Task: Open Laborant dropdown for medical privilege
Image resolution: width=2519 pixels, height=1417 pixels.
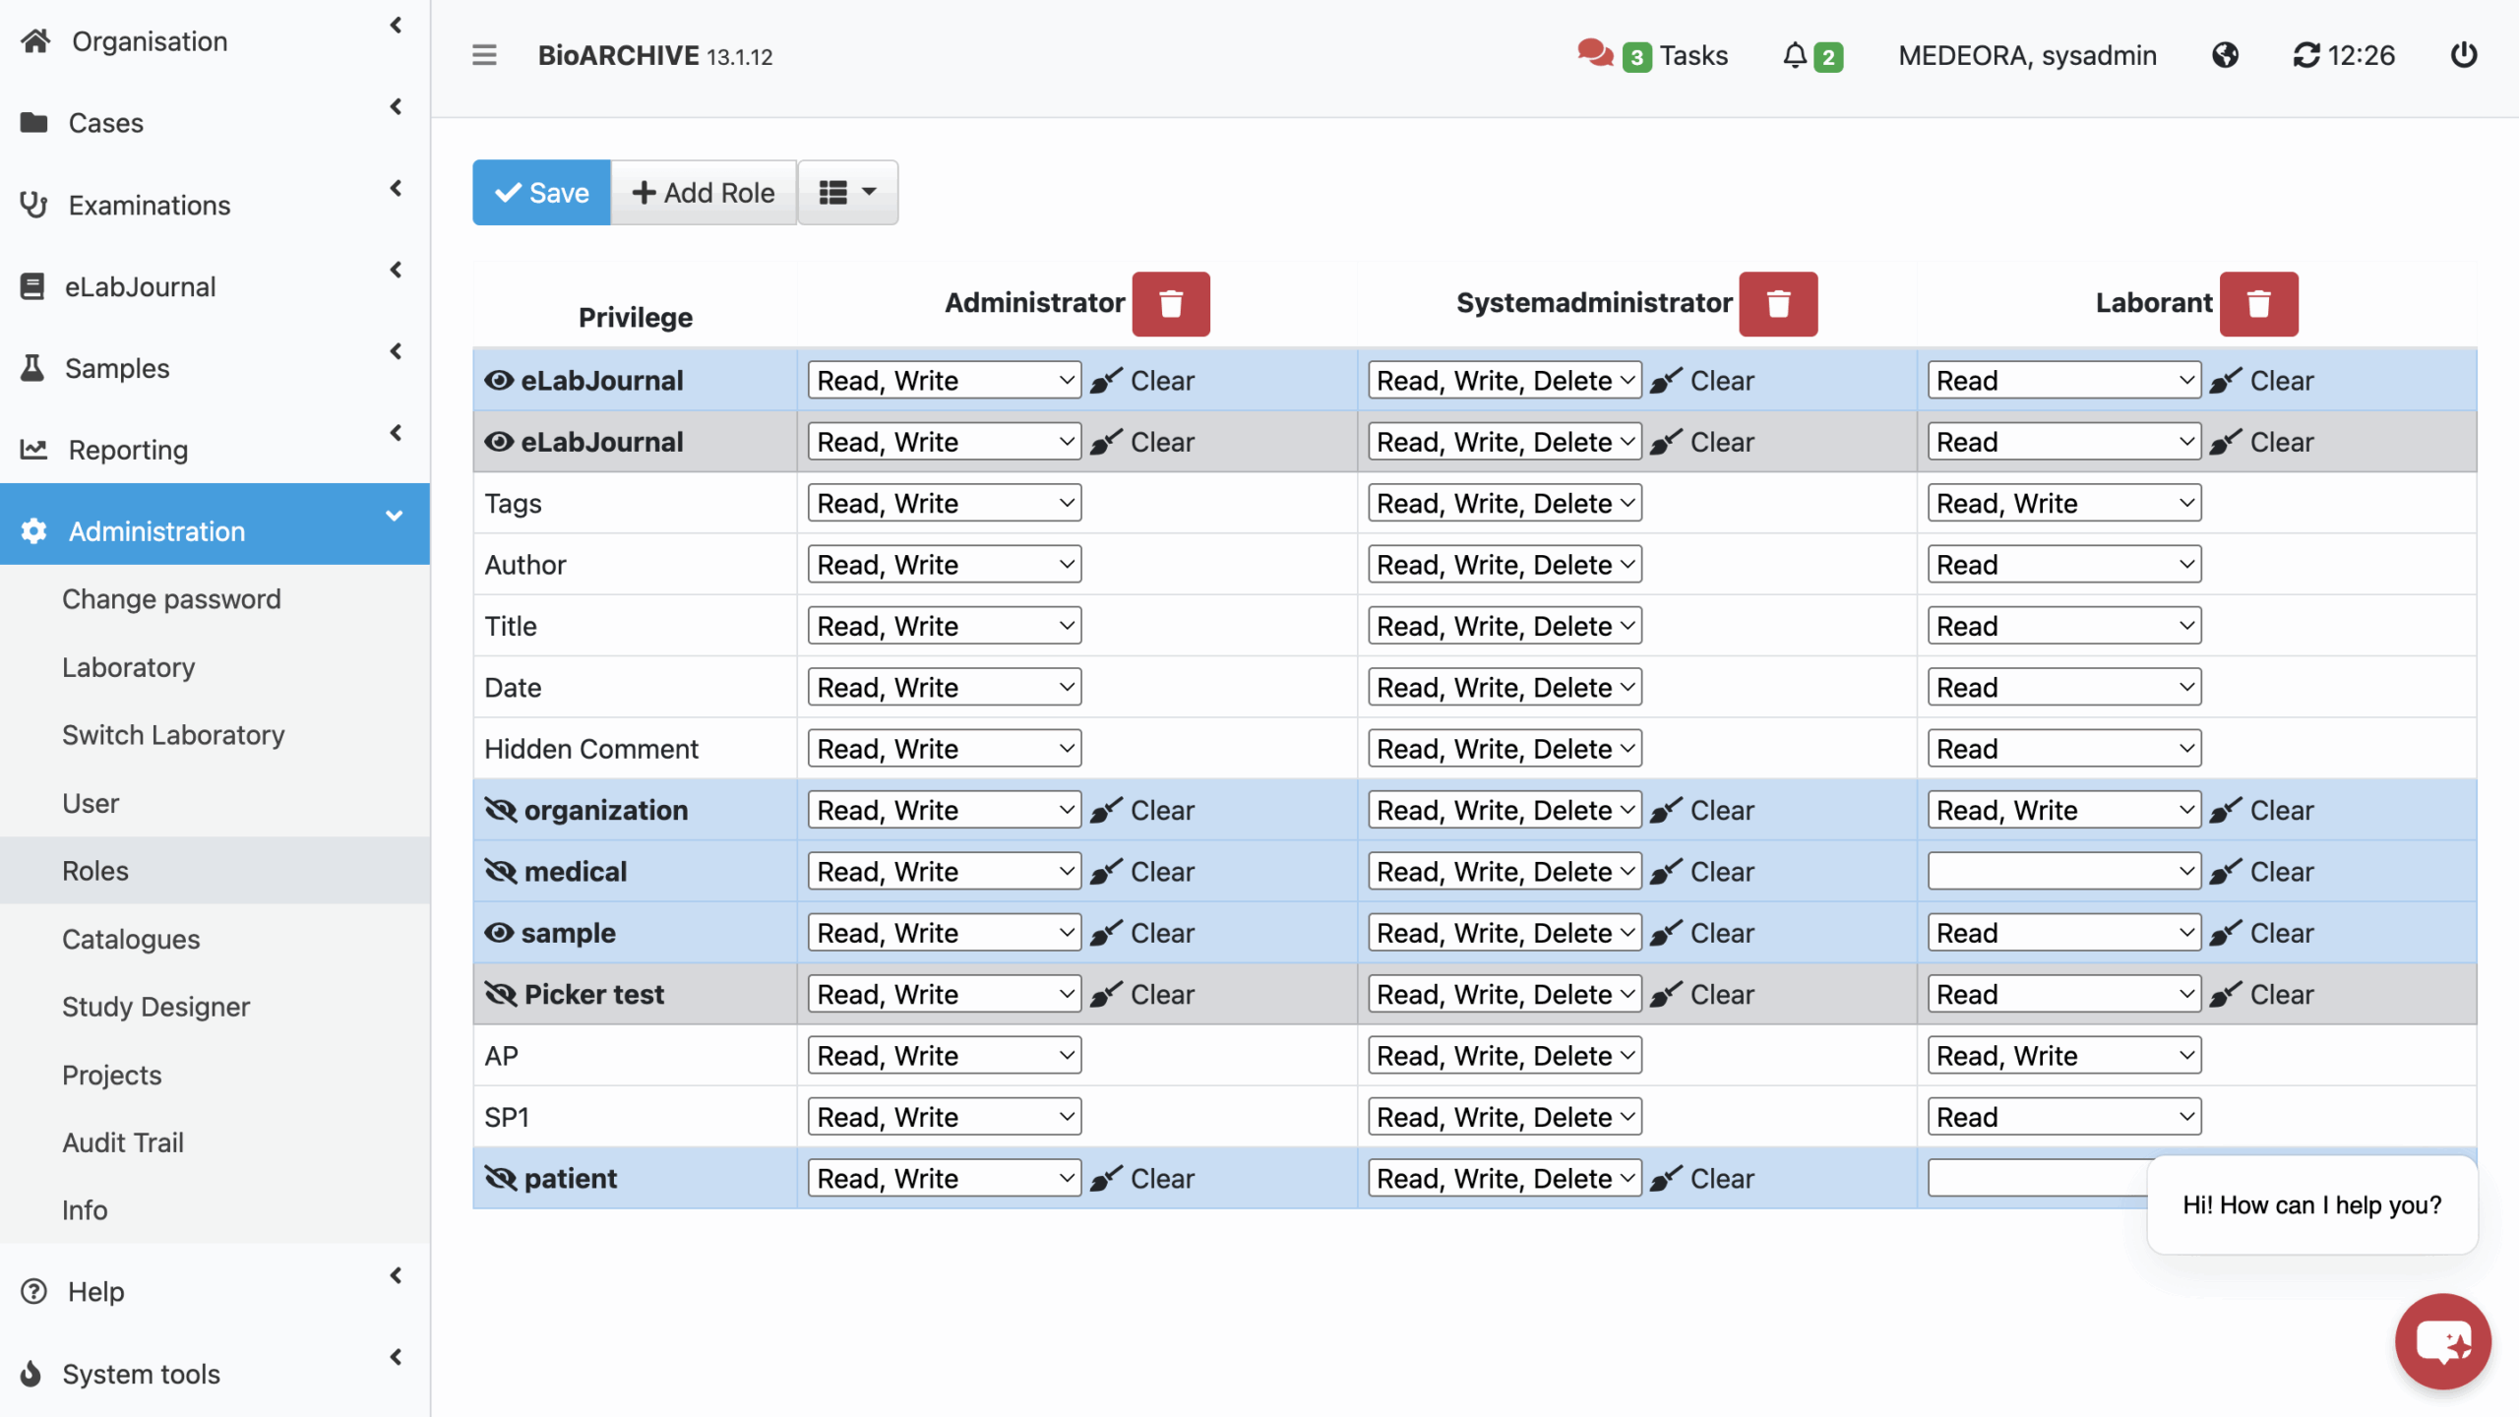Action: tap(2063, 872)
